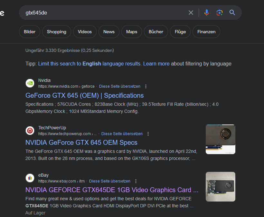The height and width of the screenshot is (217, 264).
Task: Select the Videos filter
Action: point(85,32)
